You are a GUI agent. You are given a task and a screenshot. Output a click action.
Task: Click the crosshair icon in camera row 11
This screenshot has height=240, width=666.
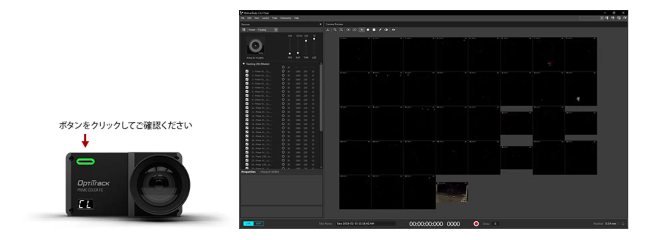pos(283,112)
